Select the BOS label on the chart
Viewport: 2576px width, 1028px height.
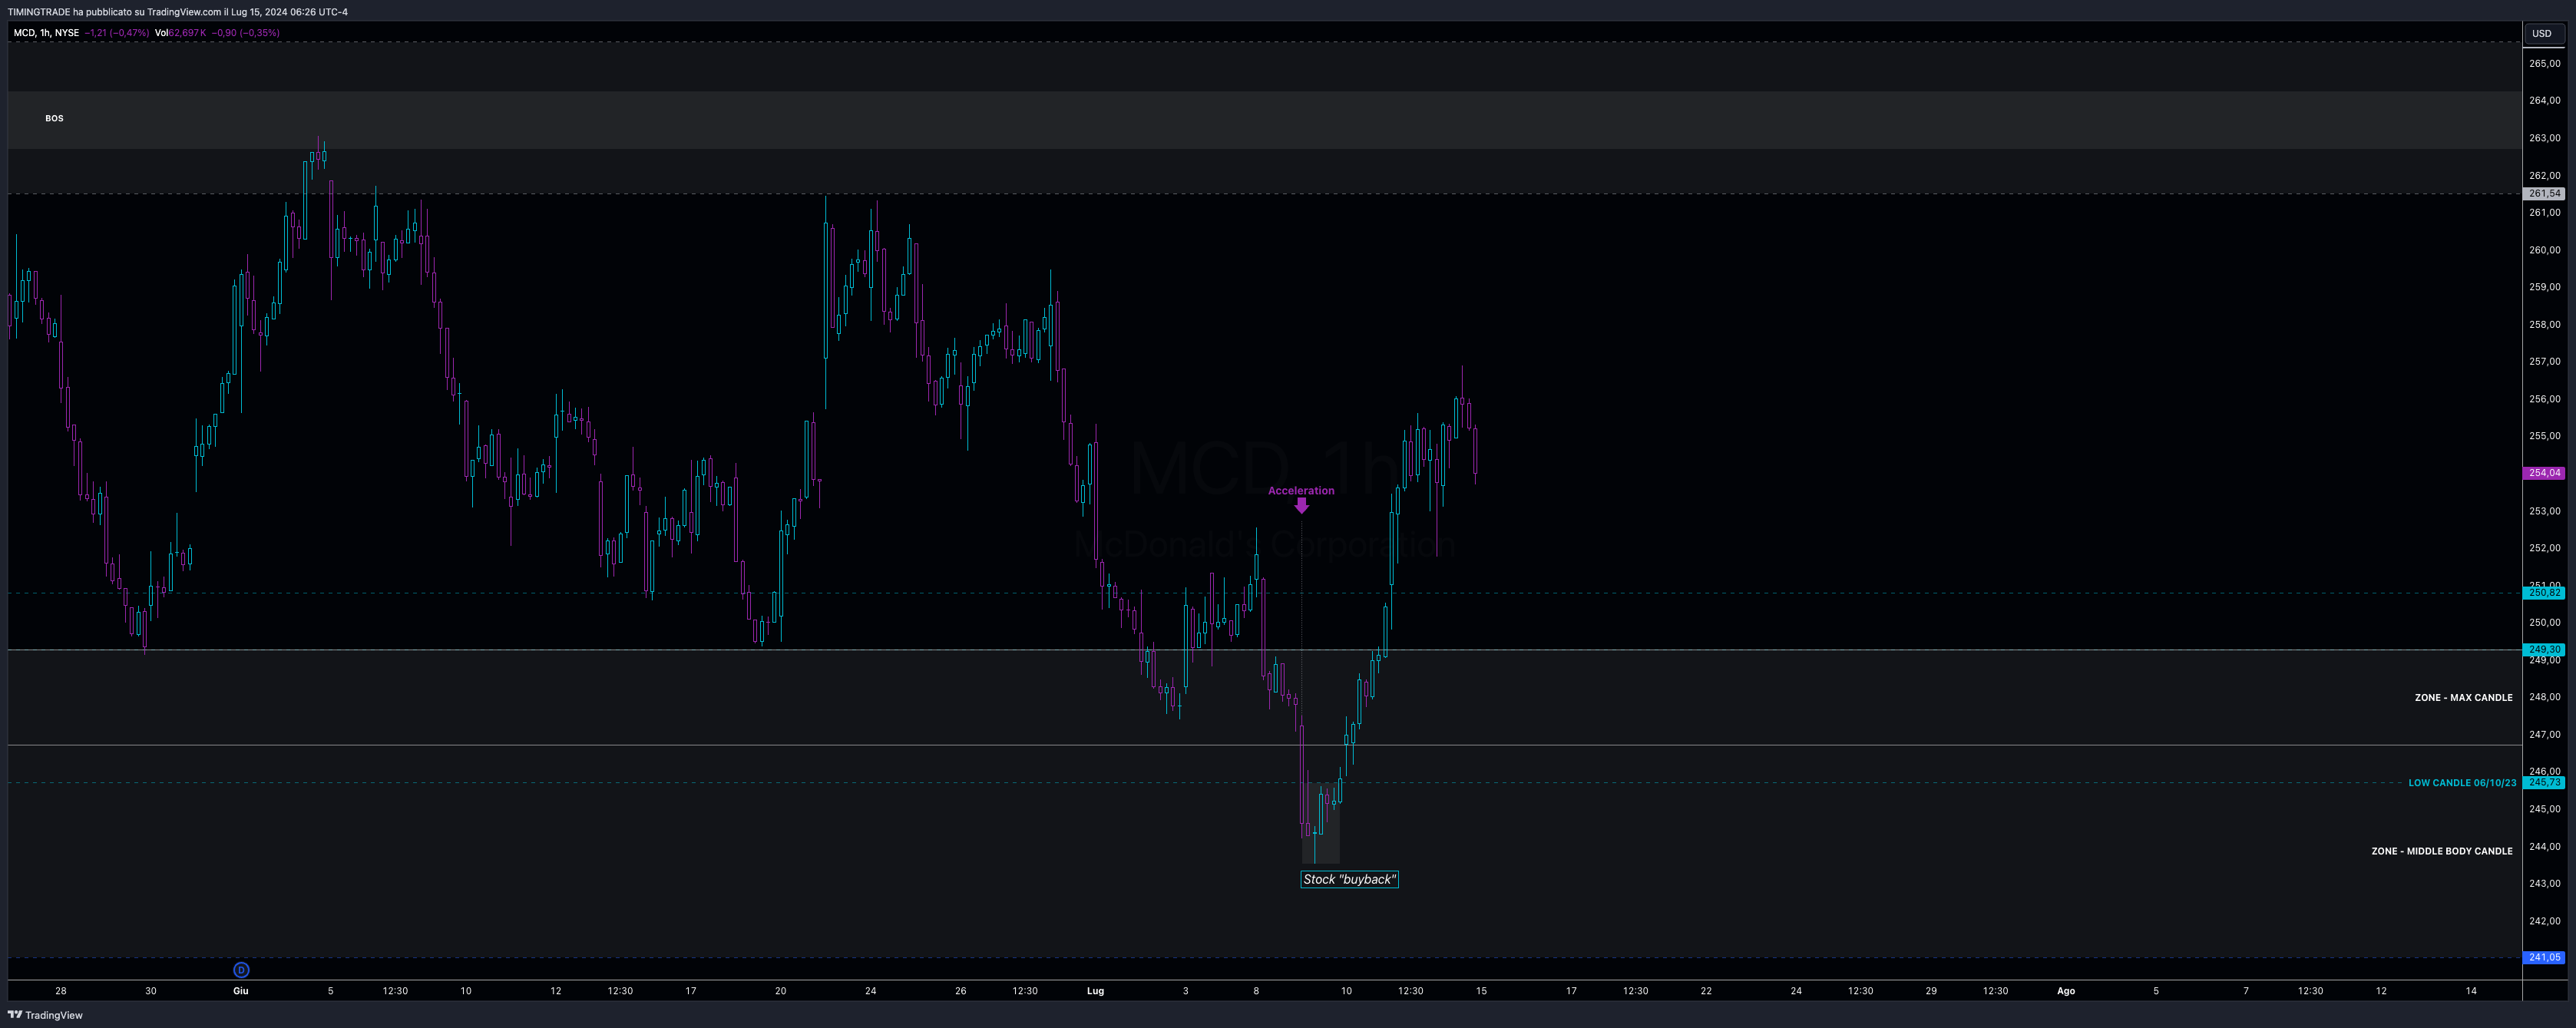[x=54, y=118]
